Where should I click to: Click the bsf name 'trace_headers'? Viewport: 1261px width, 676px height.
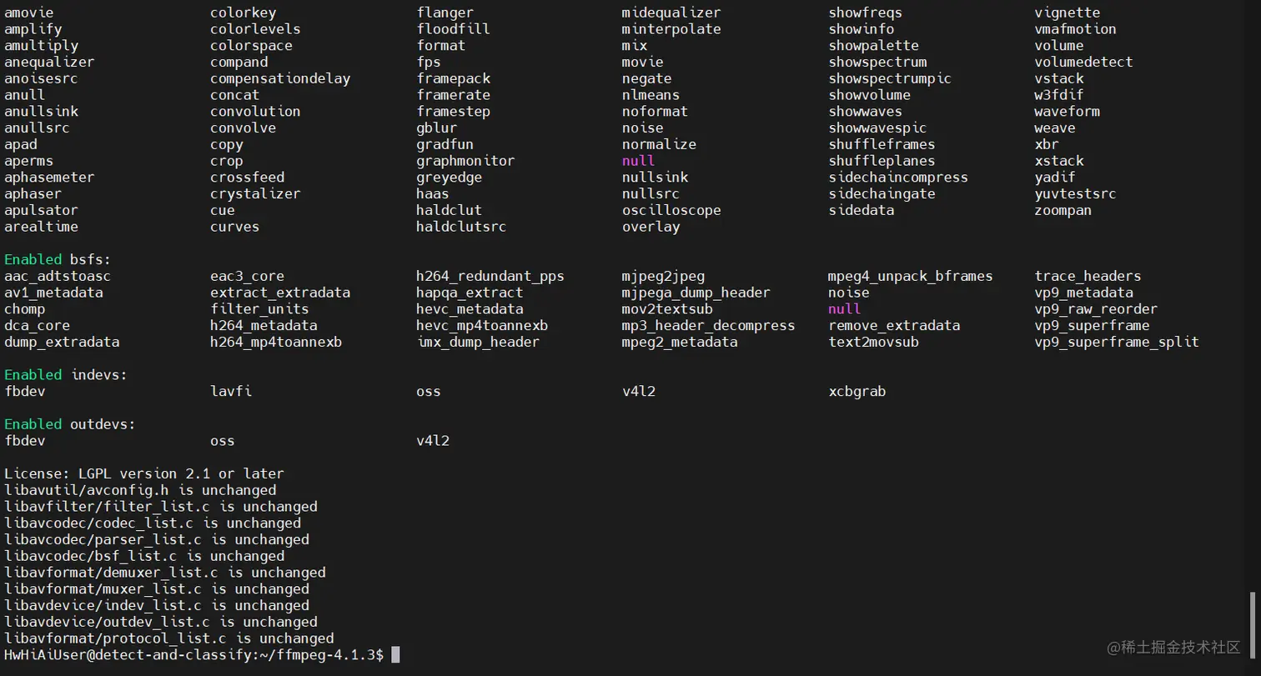coord(1088,276)
